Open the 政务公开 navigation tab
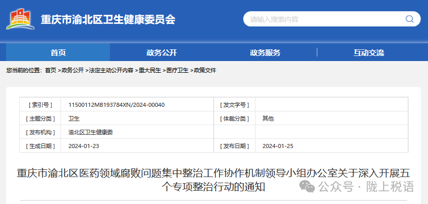 (x=162, y=52)
